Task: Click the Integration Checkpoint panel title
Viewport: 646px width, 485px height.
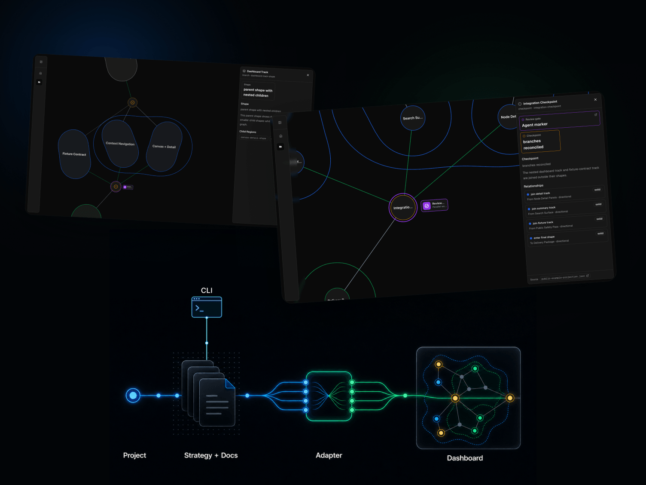Action: click(540, 103)
